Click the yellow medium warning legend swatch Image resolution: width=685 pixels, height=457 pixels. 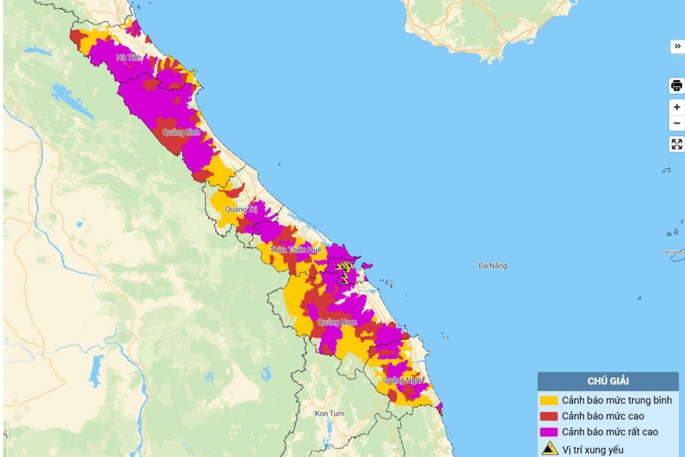pyautogui.click(x=549, y=400)
